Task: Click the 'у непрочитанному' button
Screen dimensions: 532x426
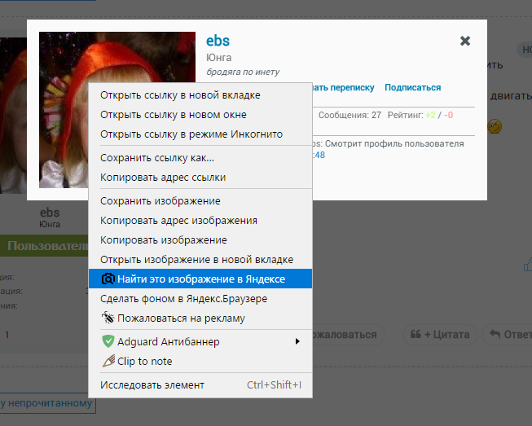Action: point(48,403)
